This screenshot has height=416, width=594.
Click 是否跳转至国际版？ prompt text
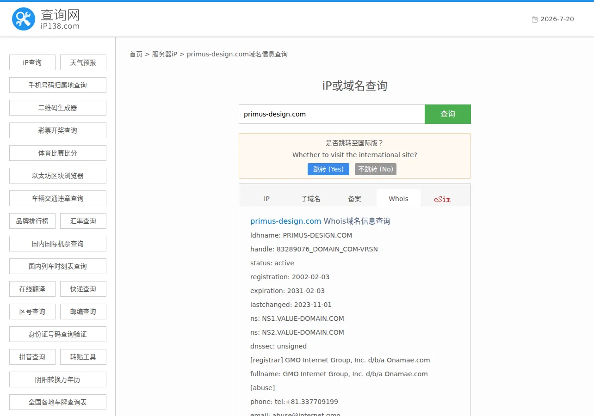(355, 143)
